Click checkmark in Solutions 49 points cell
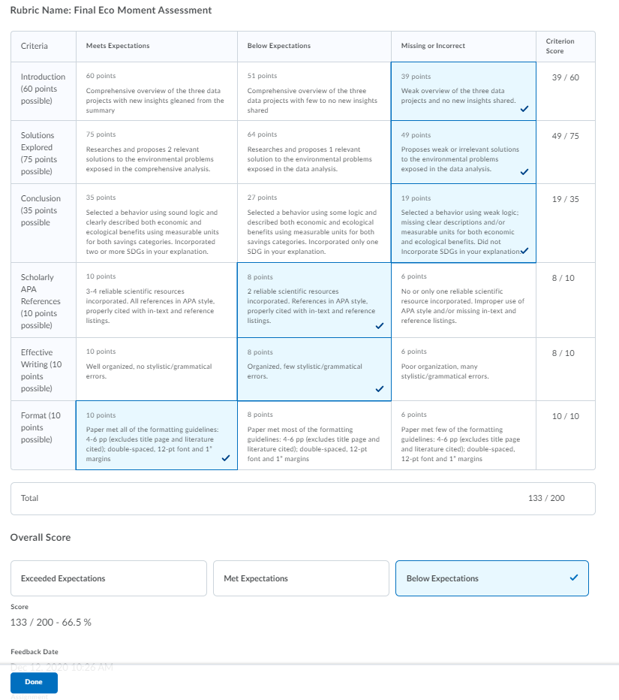Viewport: 619px width, 700px height. click(524, 172)
